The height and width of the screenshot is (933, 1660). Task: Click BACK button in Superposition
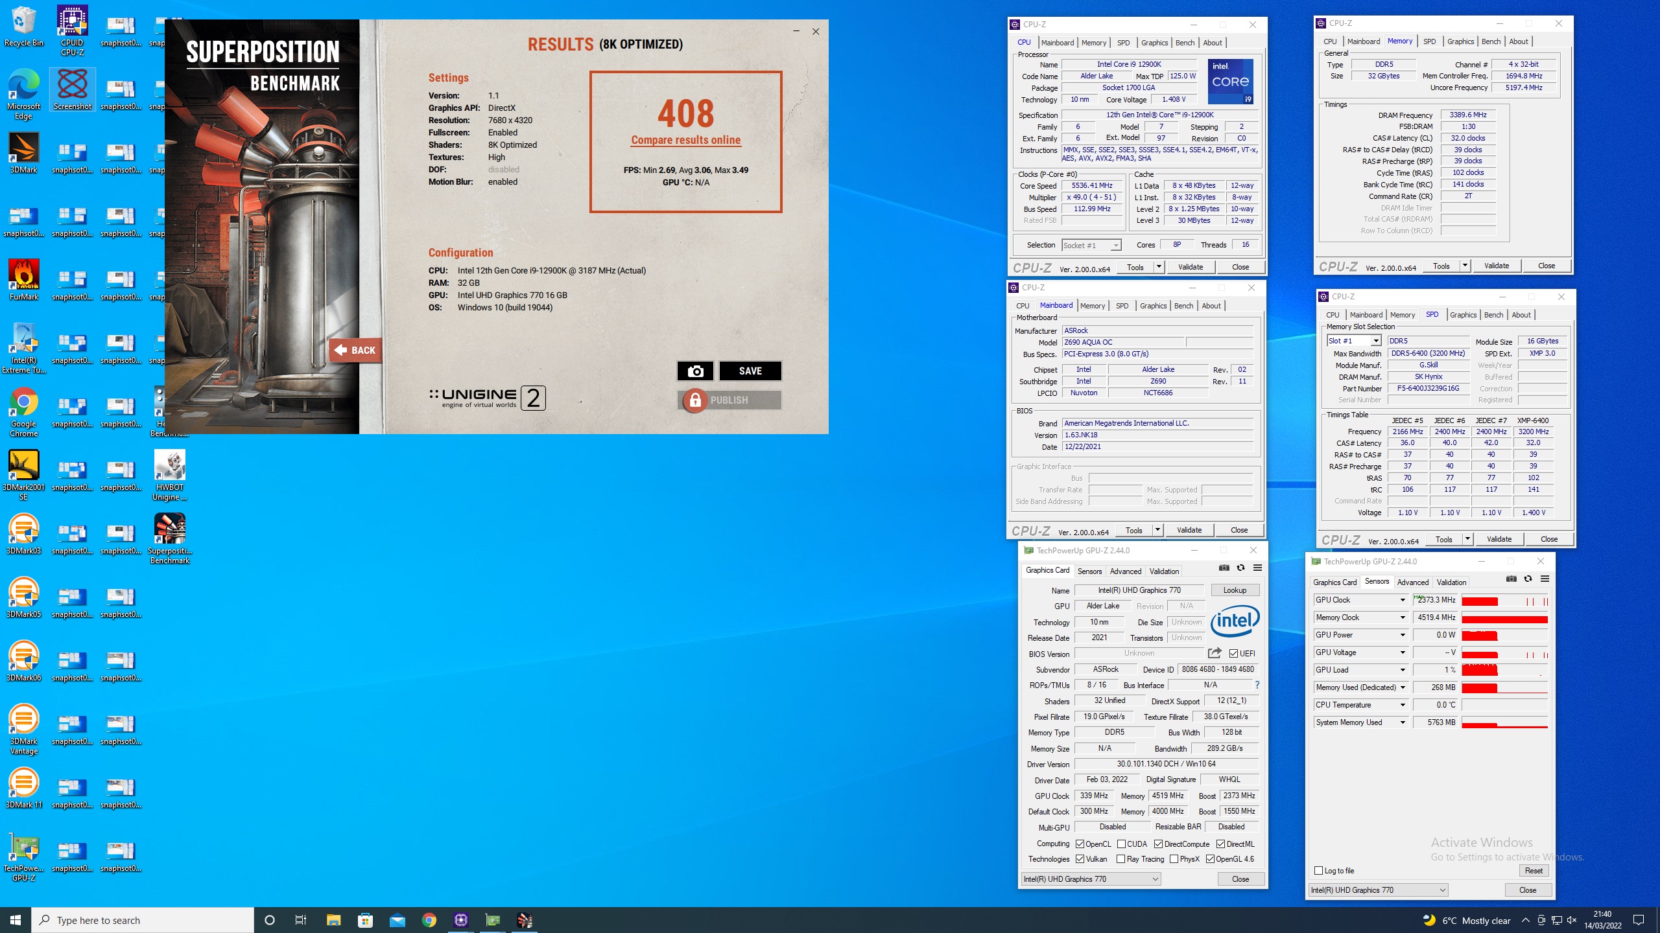[x=355, y=350]
